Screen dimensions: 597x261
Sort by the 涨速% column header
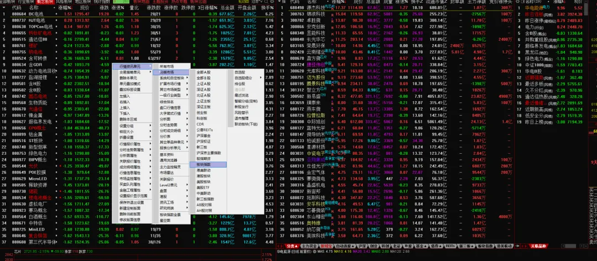click(x=118, y=8)
